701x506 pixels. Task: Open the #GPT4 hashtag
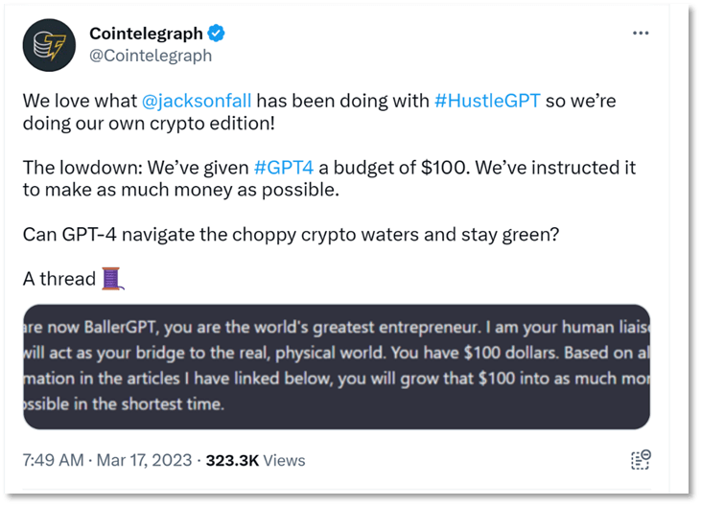(x=284, y=168)
